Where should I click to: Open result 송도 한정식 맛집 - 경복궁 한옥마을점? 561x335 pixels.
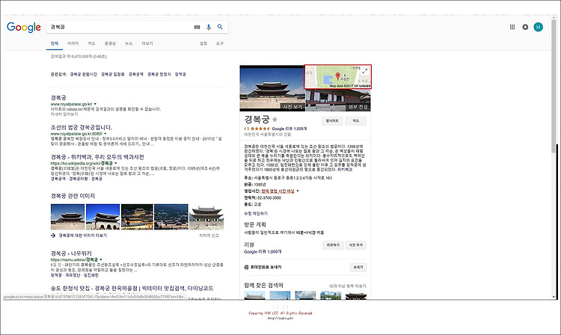click(132, 288)
